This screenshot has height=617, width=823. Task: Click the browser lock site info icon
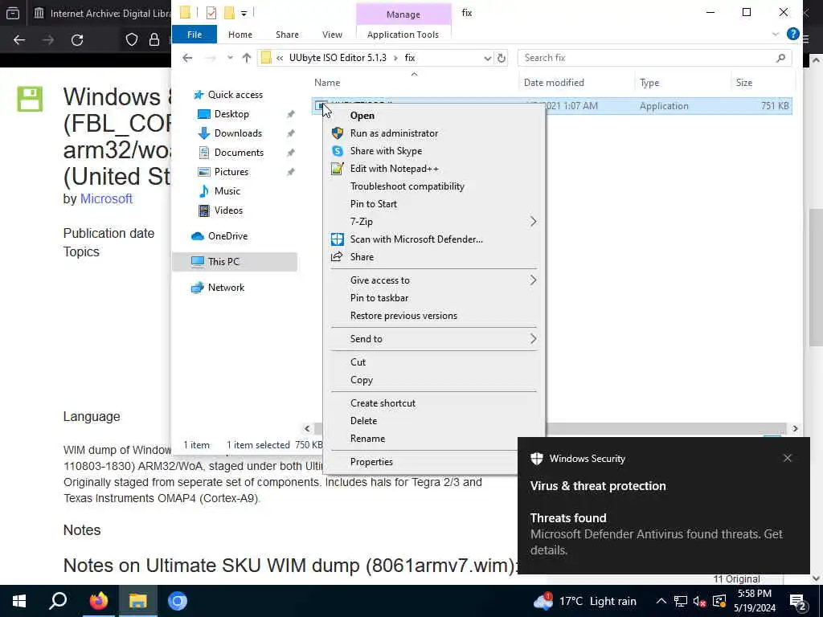[154, 40]
